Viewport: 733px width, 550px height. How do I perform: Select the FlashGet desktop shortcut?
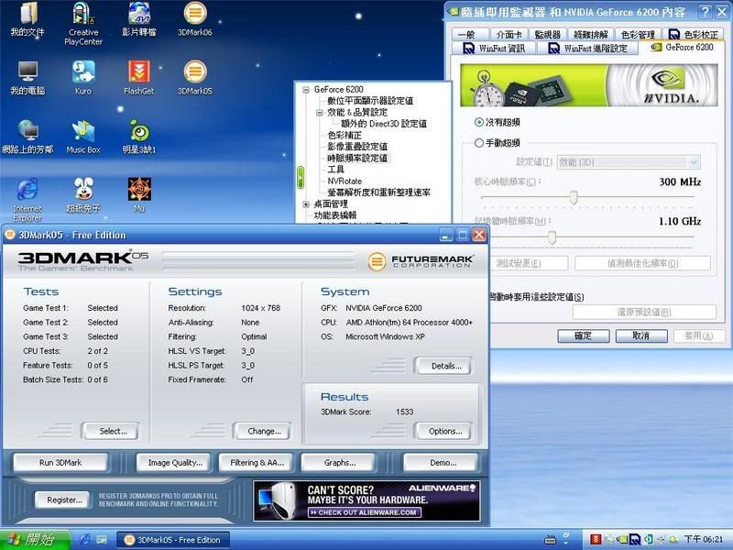pyautogui.click(x=139, y=78)
